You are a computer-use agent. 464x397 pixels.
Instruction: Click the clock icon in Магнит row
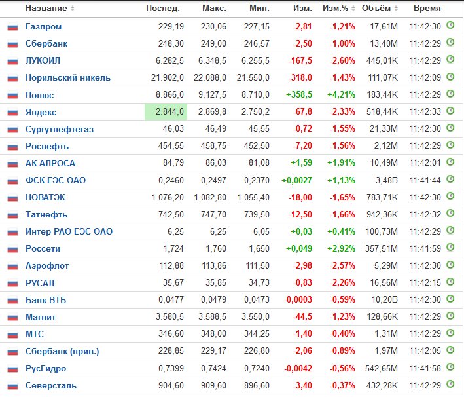tap(450, 316)
